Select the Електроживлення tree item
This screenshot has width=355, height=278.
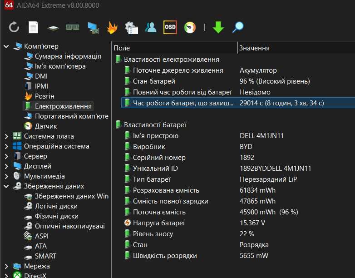(x=58, y=106)
